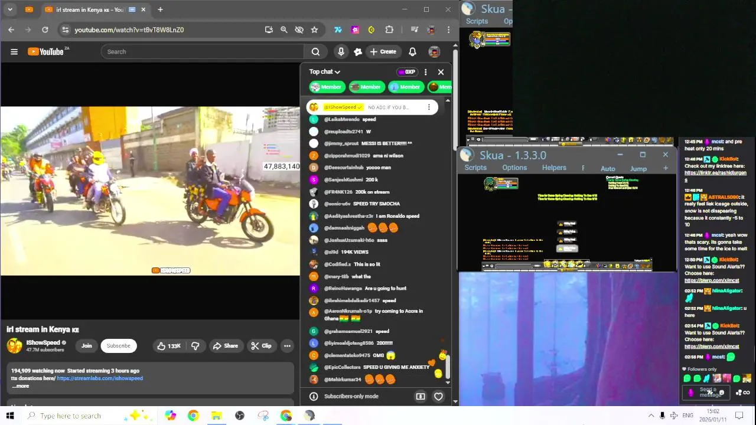Create a Clip of the stream

261,346
